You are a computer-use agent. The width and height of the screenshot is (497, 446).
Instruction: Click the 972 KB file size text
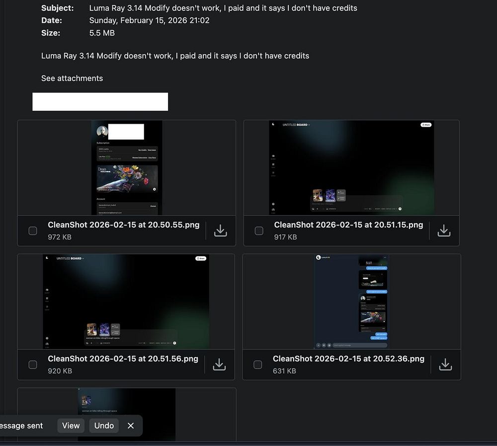pos(60,237)
